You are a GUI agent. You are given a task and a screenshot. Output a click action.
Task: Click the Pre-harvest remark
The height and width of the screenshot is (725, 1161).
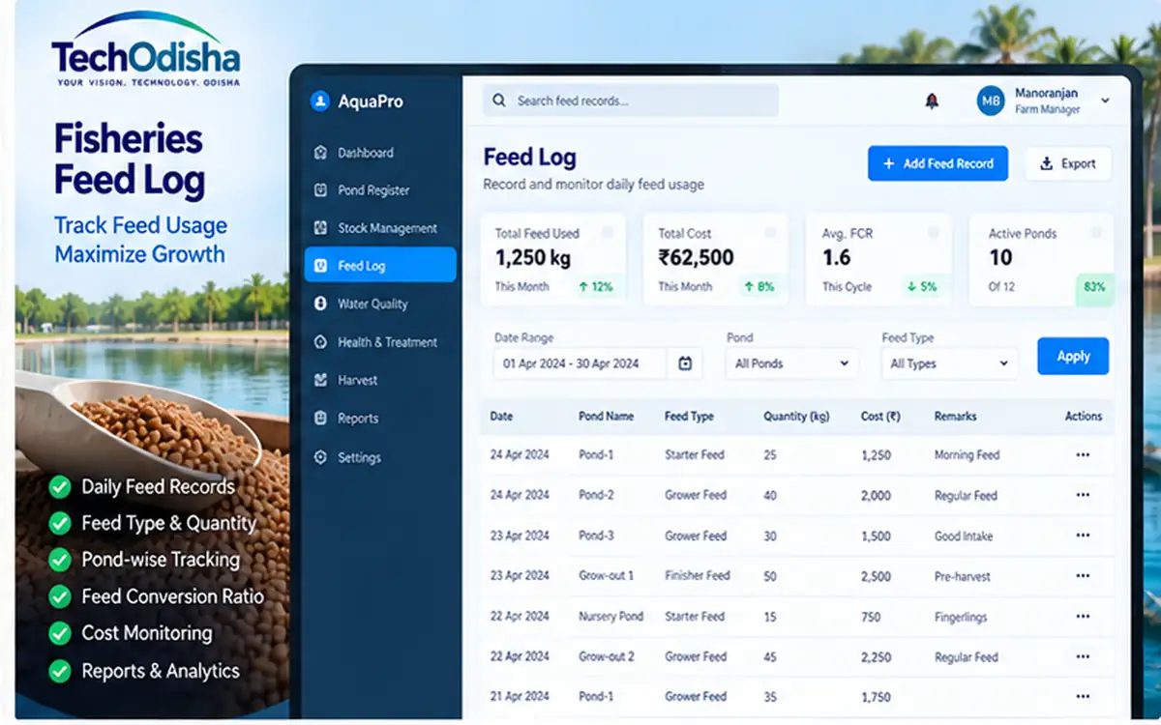pyautogui.click(x=963, y=576)
